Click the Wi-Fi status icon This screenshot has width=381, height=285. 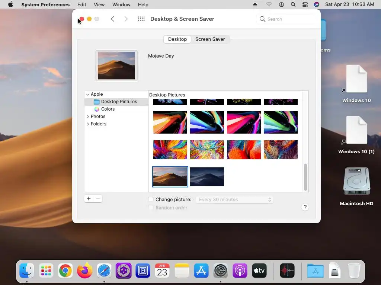[x=269, y=4]
